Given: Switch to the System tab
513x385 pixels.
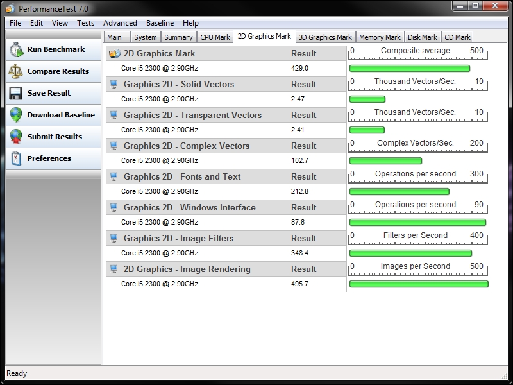Looking at the screenshot, I should coord(146,37).
